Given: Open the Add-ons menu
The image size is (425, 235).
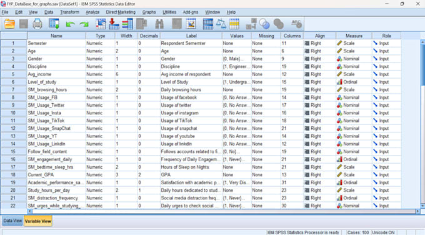Looking at the screenshot, I should pos(191,12).
